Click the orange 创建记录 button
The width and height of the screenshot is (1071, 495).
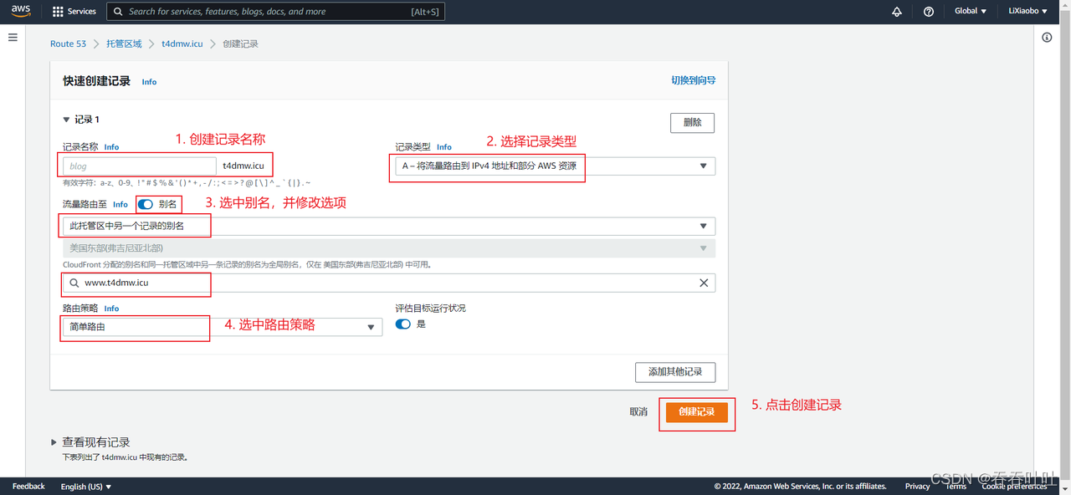[697, 412]
